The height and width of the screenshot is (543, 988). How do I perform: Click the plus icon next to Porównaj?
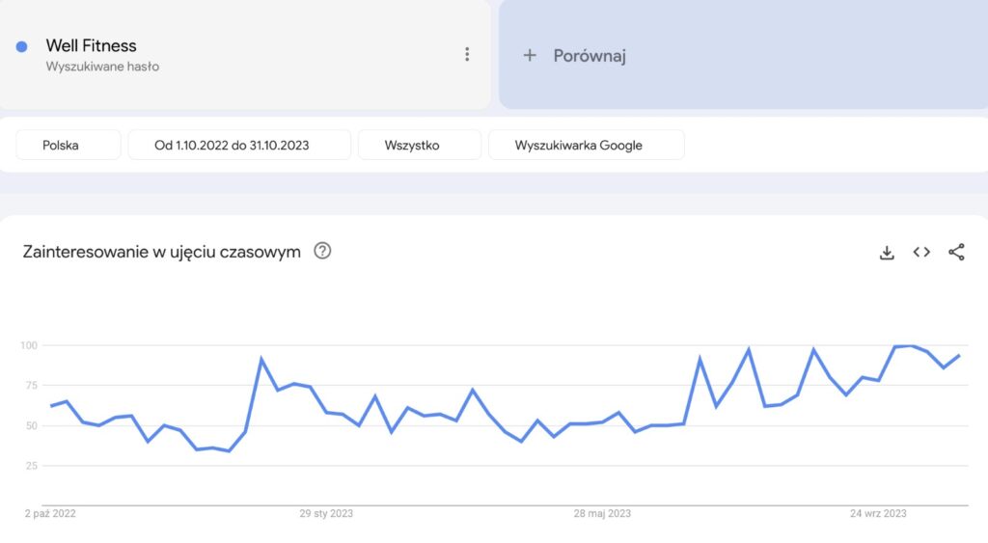click(530, 55)
